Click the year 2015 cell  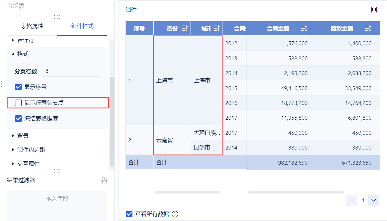pyautogui.click(x=235, y=88)
